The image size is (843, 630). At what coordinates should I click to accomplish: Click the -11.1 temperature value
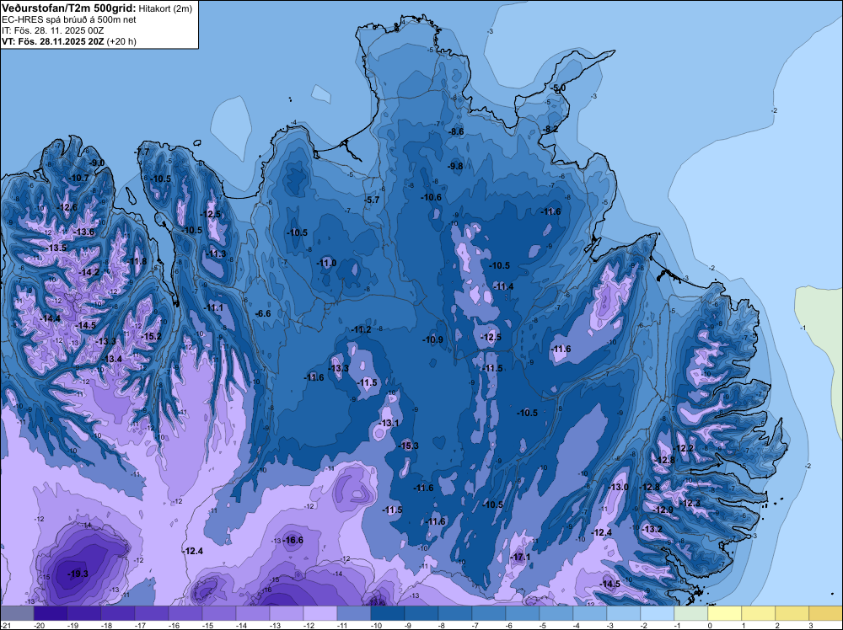pyautogui.click(x=213, y=307)
